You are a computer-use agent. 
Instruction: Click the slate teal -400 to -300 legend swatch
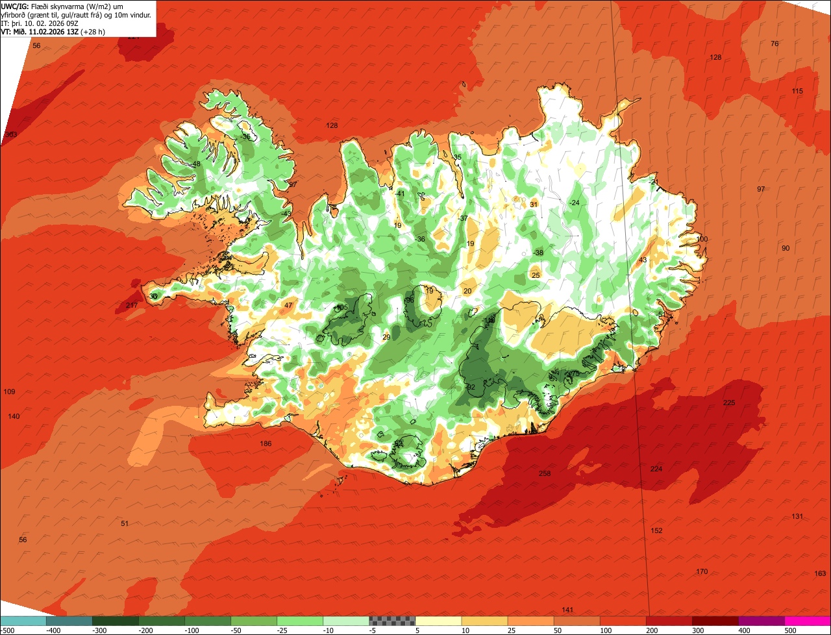point(69,621)
